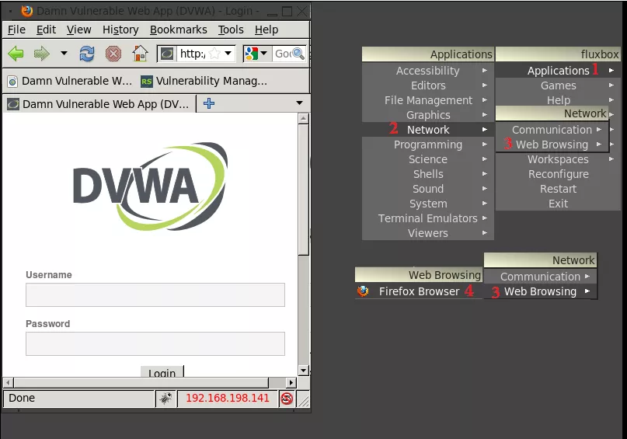Expand the Terminal Emulators submenu

pyautogui.click(x=428, y=218)
